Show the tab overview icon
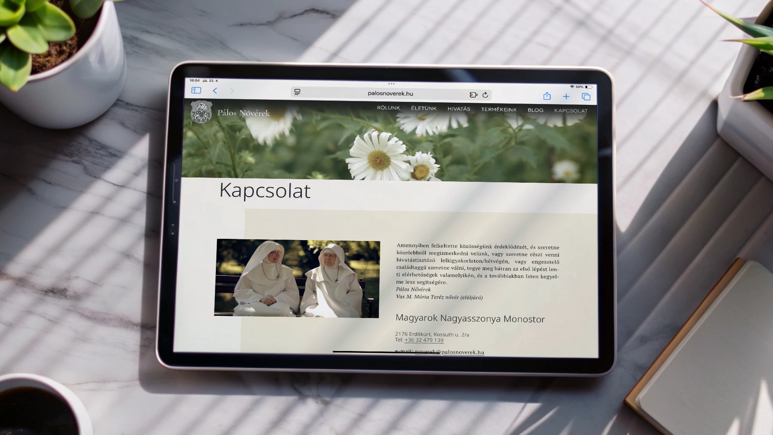Viewport: 773px width, 435px height. click(586, 97)
